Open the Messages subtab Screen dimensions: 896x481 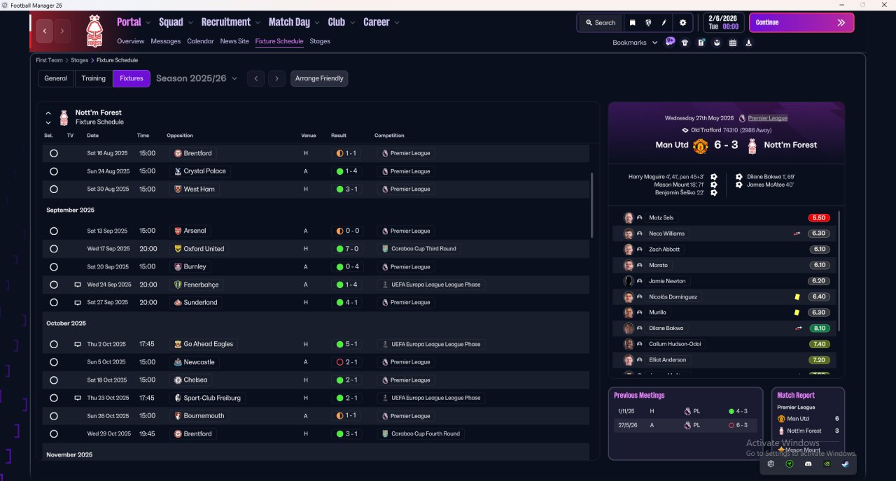tap(166, 41)
